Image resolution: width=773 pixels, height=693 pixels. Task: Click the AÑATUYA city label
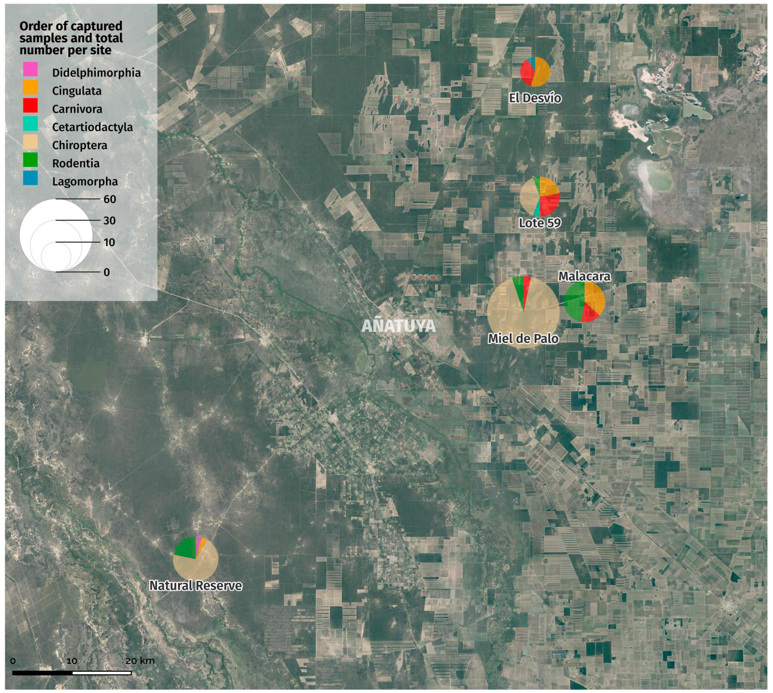(x=398, y=326)
